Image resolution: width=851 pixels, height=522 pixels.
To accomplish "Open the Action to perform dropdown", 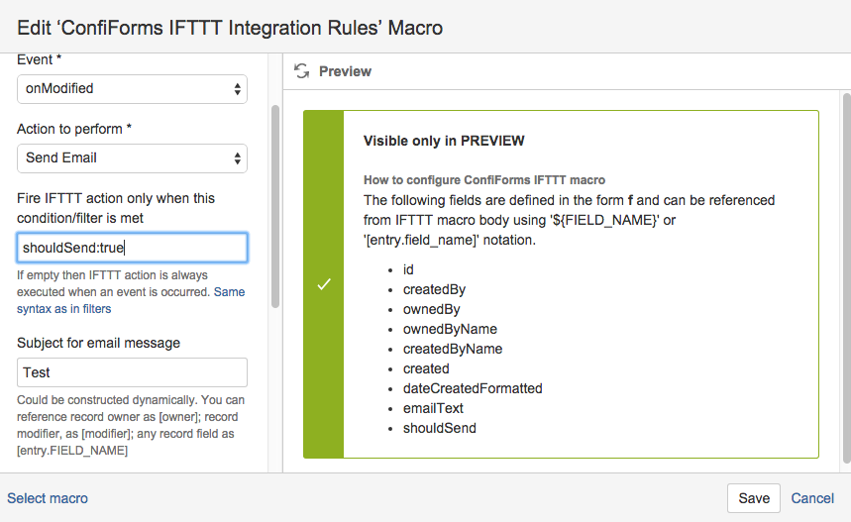I will (x=132, y=158).
